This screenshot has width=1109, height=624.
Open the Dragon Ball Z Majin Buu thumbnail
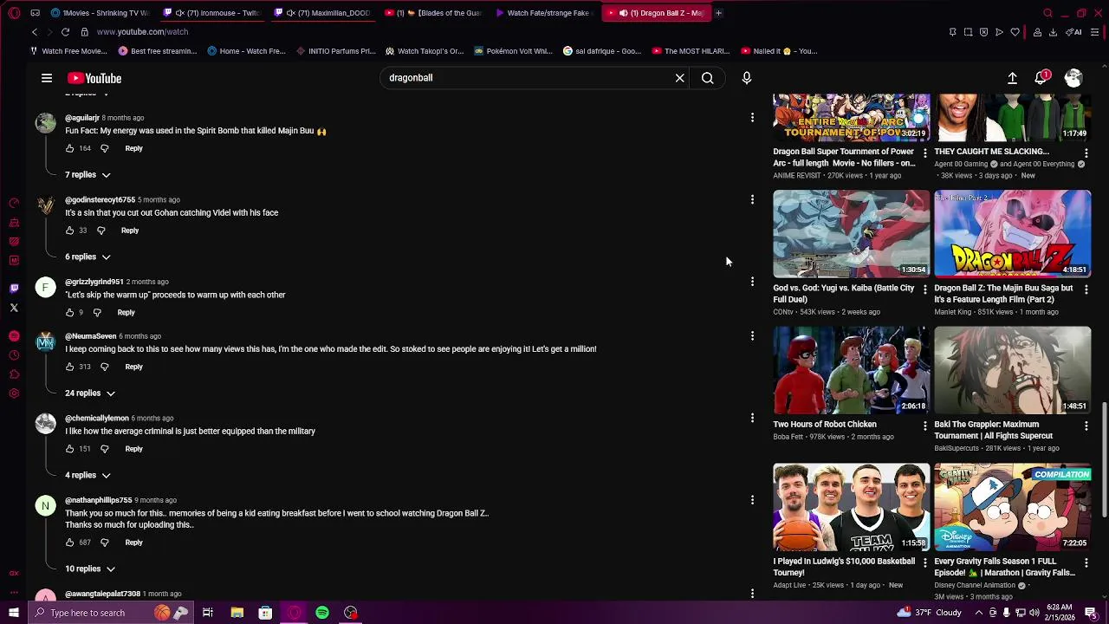1012,234
